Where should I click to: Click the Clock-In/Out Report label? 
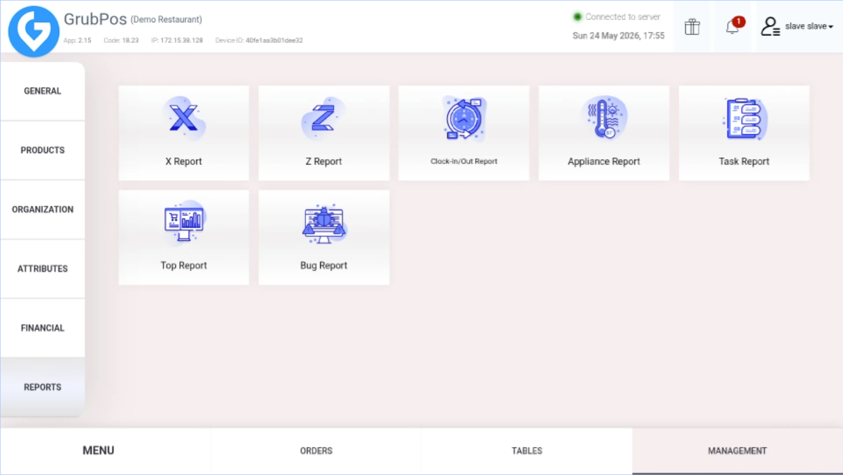point(464,161)
